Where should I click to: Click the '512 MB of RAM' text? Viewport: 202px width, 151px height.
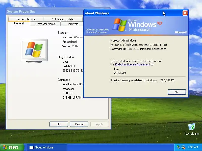(72, 98)
